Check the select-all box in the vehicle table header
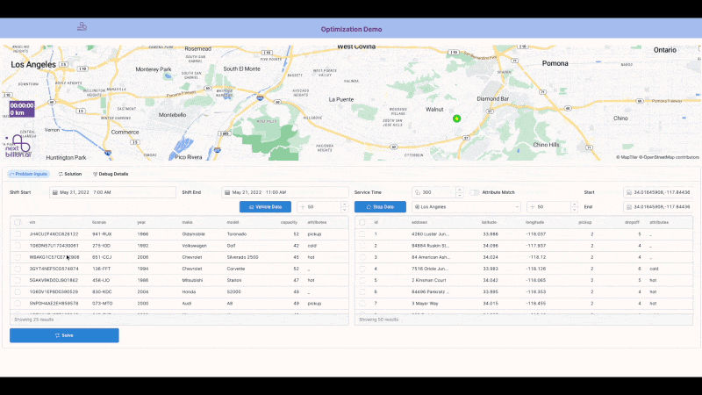Viewport: 702px width, 395px height. point(18,222)
